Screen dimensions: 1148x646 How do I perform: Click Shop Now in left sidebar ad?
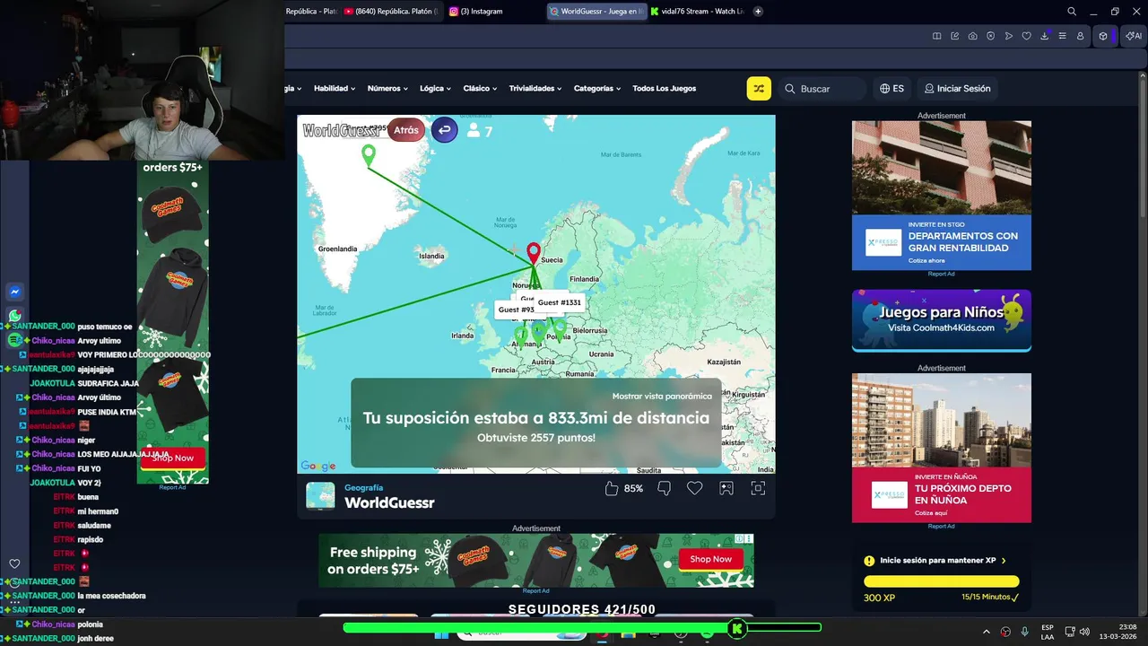pyautogui.click(x=173, y=458)
